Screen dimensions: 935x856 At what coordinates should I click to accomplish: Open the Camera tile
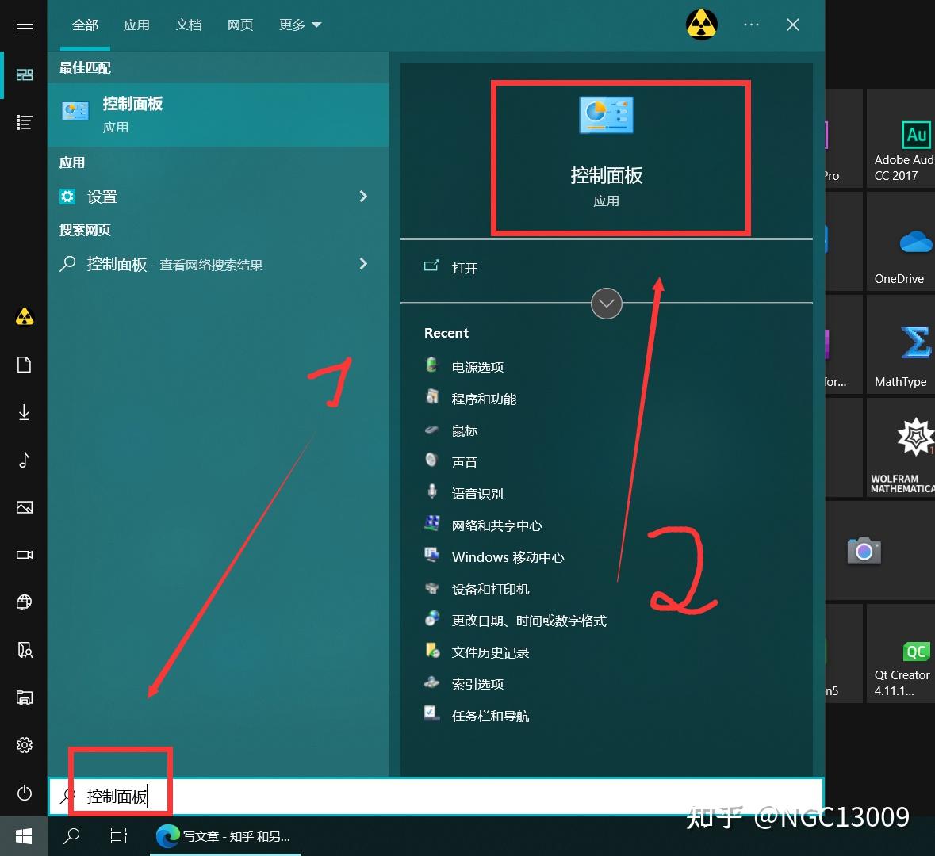pyautogui.click(x=864, y=551)
